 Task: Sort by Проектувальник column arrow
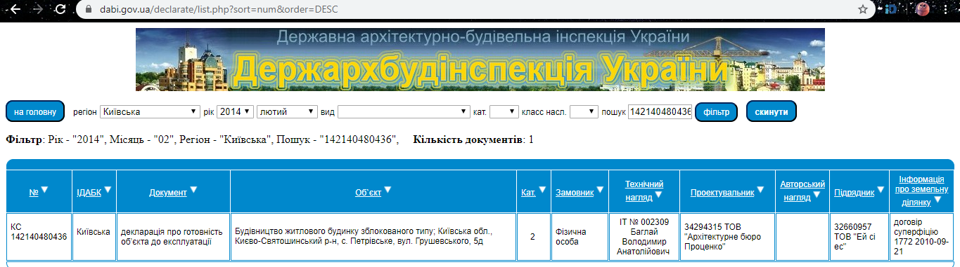[761, 190]
